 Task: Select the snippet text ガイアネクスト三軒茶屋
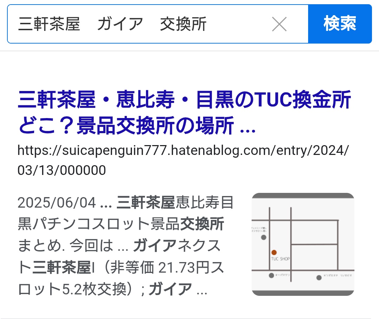119,256
